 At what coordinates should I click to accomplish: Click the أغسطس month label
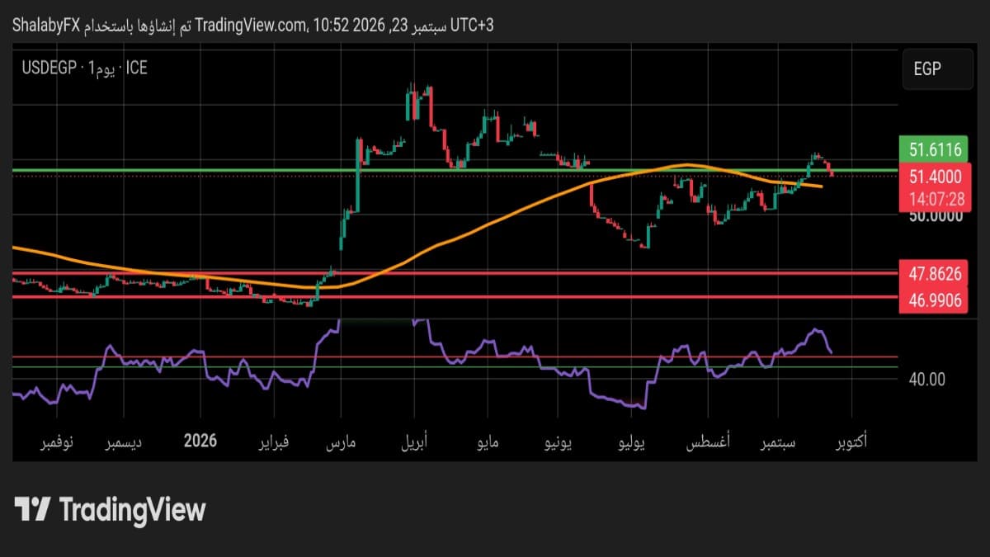click(707, 443)
